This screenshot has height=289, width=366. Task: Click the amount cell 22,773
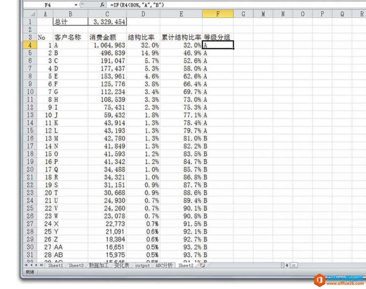[x=107, y=224]
